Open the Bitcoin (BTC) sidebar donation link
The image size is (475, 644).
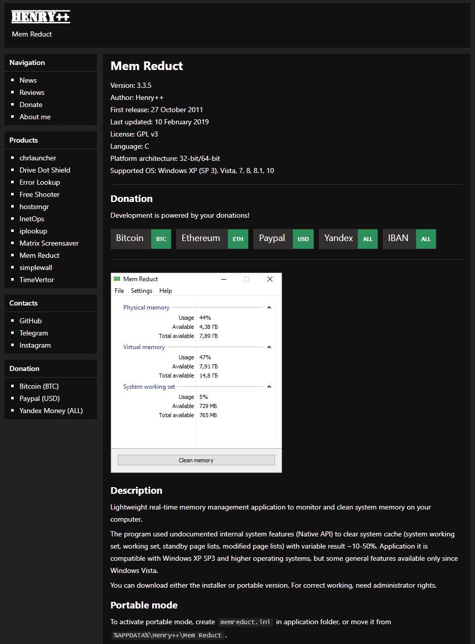click(x=39, y=386)
